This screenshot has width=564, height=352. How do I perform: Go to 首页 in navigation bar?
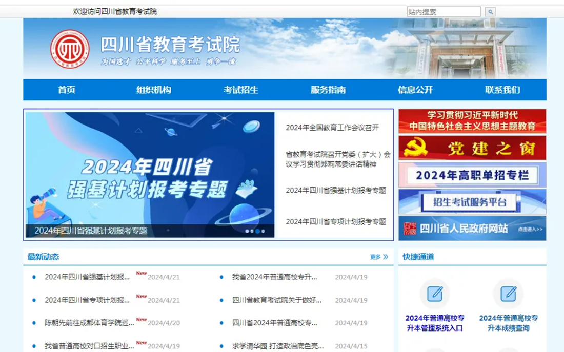tap(66, 90)
